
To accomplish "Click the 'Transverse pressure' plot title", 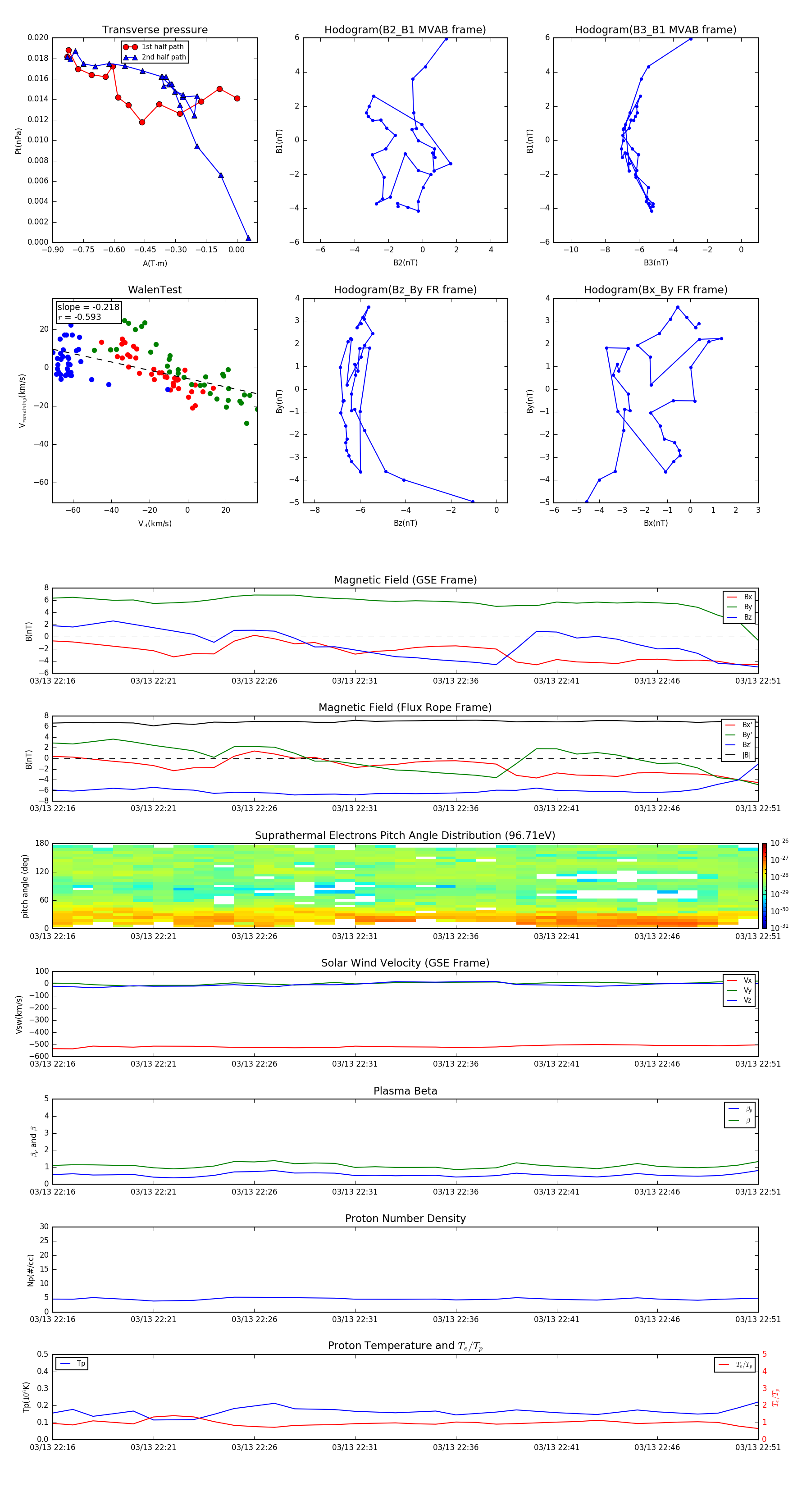I will (x=155, y=30).
